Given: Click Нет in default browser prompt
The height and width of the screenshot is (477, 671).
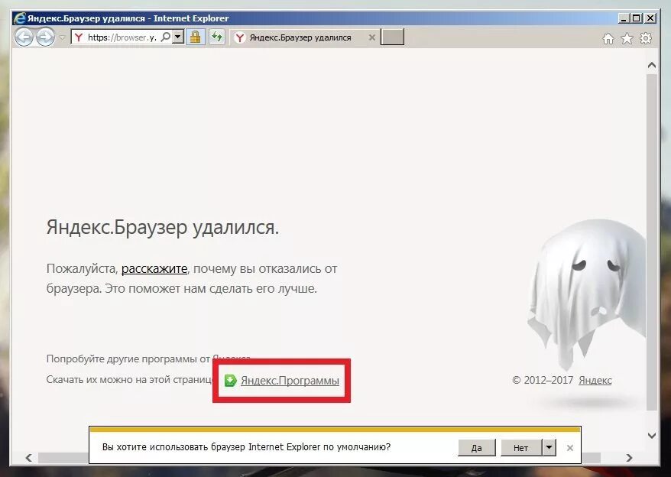Looking at the screenshot, I should pyautogui.click(x=520, y=448).
